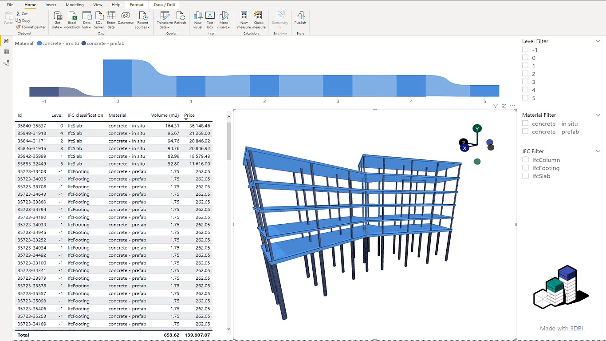Viewport: 606px width, 341px height.
Task: Open the 3DBI link at bottom right
Action: coord(577,328)
